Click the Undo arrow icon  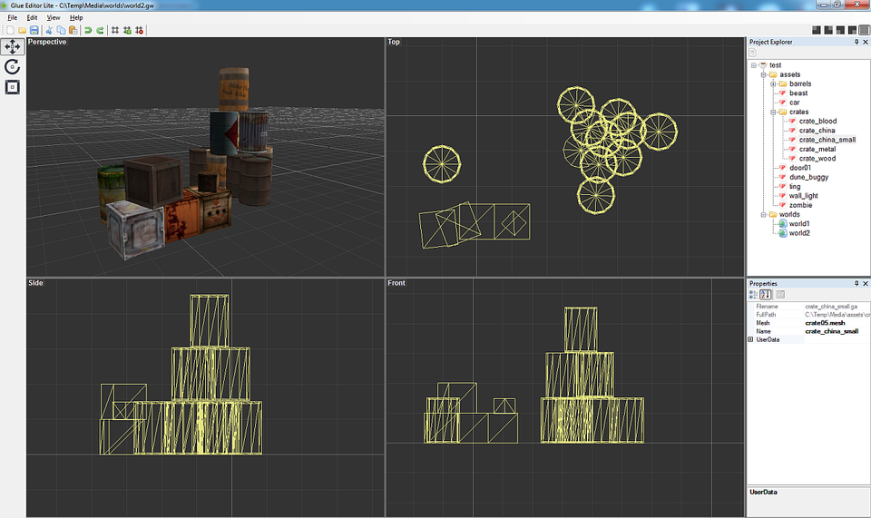pos(88,30)
